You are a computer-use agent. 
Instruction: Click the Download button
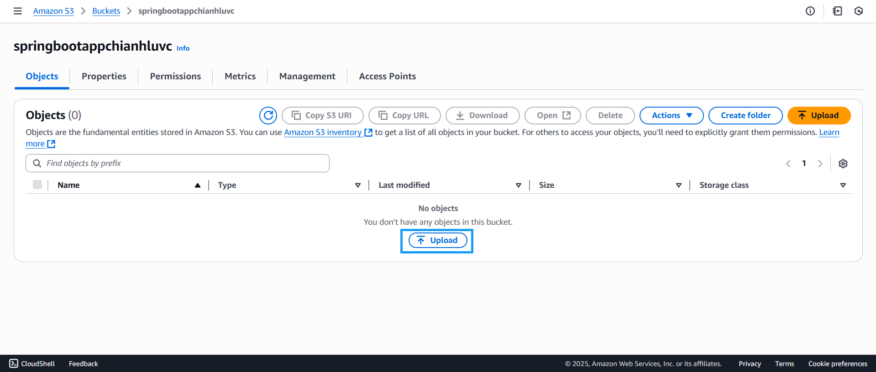click(x=483, y=115)
